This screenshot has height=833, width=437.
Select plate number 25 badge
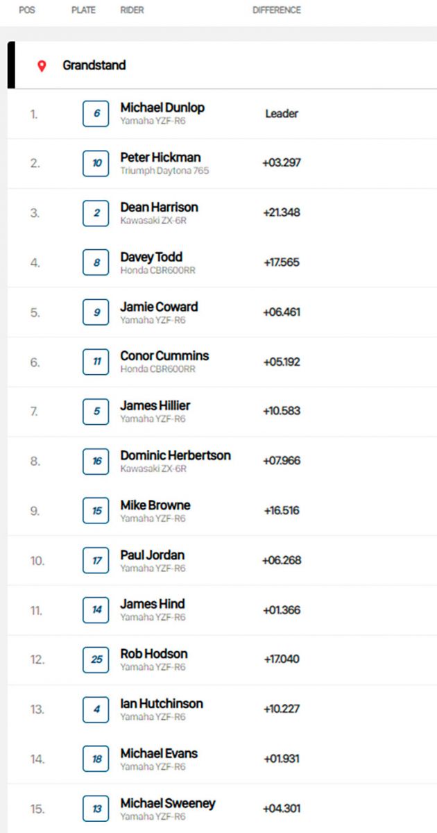[96, 659]
